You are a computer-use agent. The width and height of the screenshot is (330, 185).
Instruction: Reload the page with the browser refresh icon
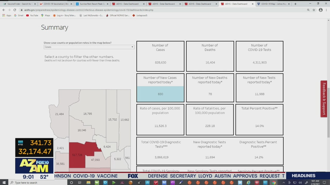15,10
